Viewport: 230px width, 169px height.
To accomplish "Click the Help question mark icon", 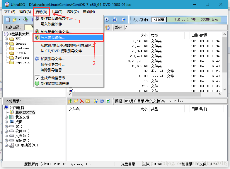I will 115,20.
